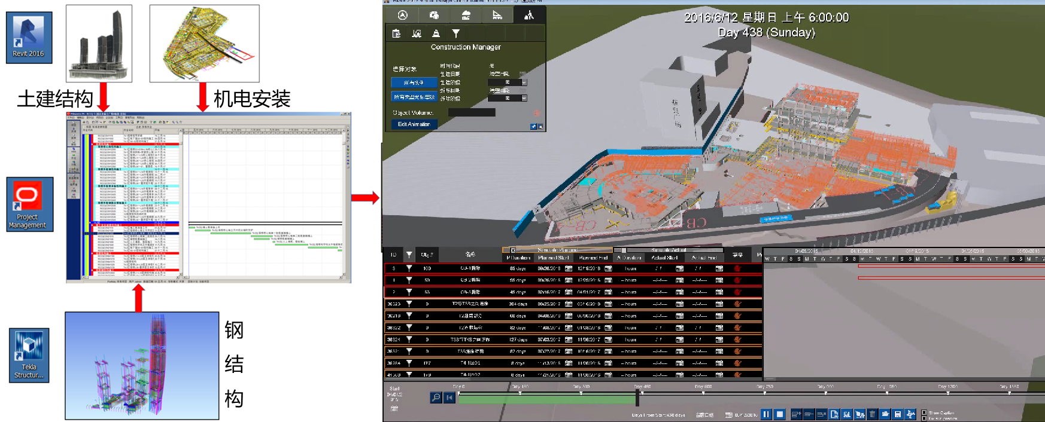Viewport: 1045px width, 422px height.
Task: Click the traffic cone icon in toolbar
Action: tap(436, 33)
